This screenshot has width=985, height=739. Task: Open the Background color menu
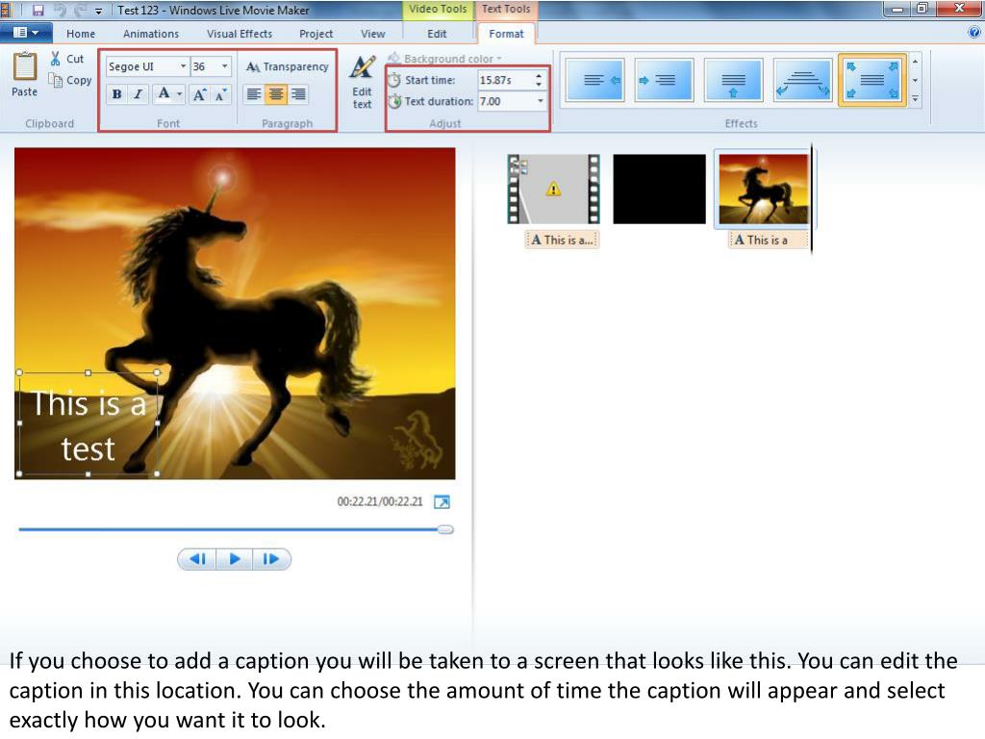445,59
